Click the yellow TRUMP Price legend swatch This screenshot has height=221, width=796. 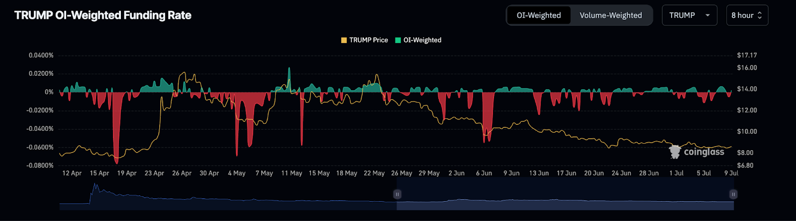coord(344,40)
